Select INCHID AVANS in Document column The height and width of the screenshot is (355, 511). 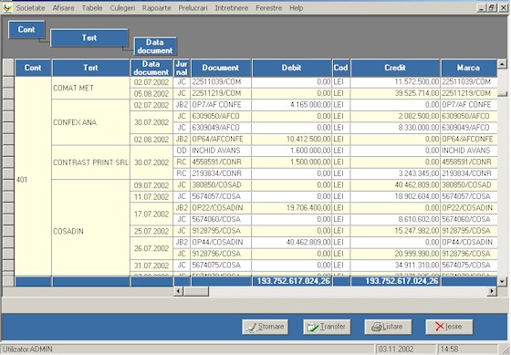pos(221,151)
